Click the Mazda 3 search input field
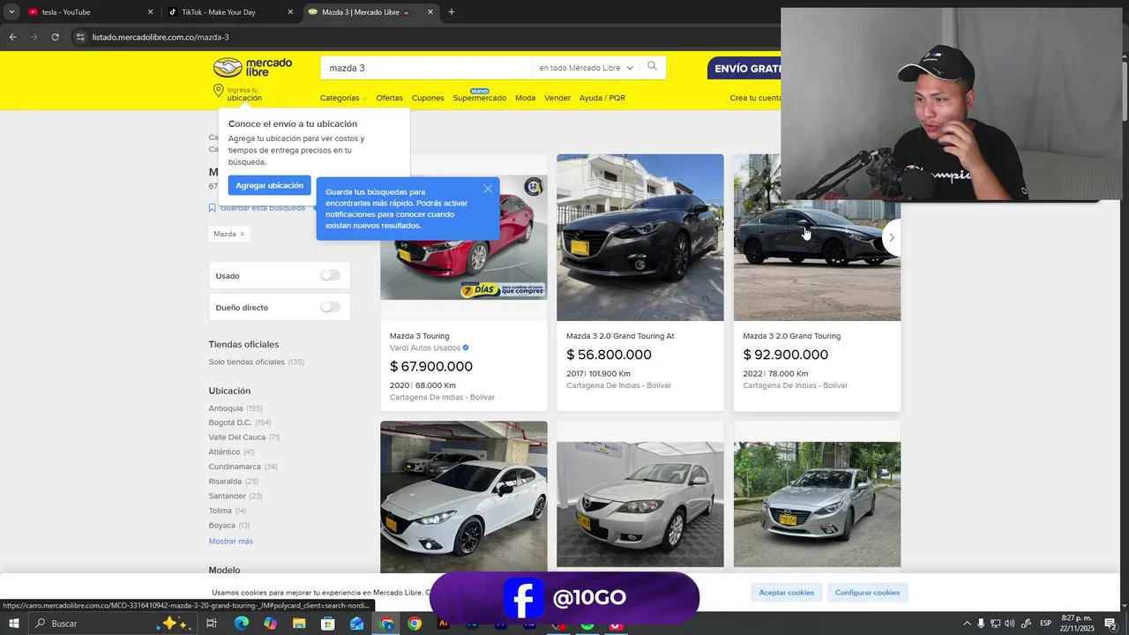Image resolution: width=1129 pixels, height=635 pixels. tap(428, 68)
